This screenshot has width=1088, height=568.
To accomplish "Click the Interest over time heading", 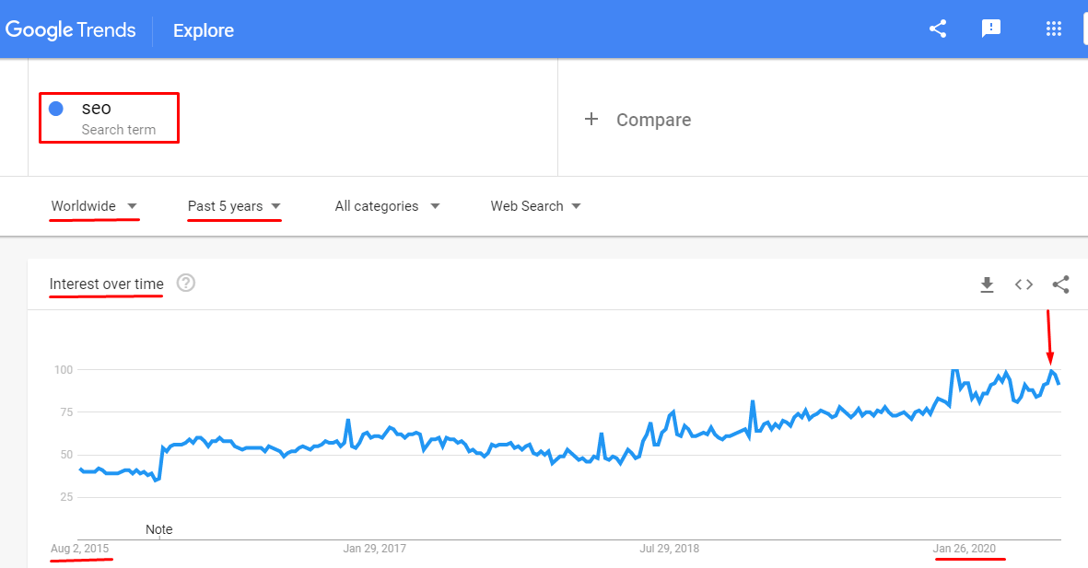I will [x=106, y=284].
